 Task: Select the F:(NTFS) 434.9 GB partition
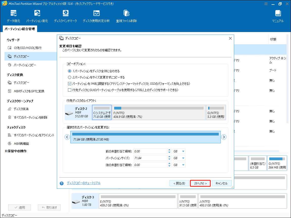[159, 112]
